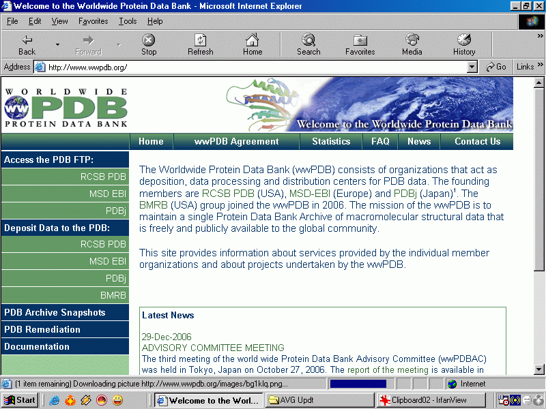Open the News nav tab

pos(419,141)
